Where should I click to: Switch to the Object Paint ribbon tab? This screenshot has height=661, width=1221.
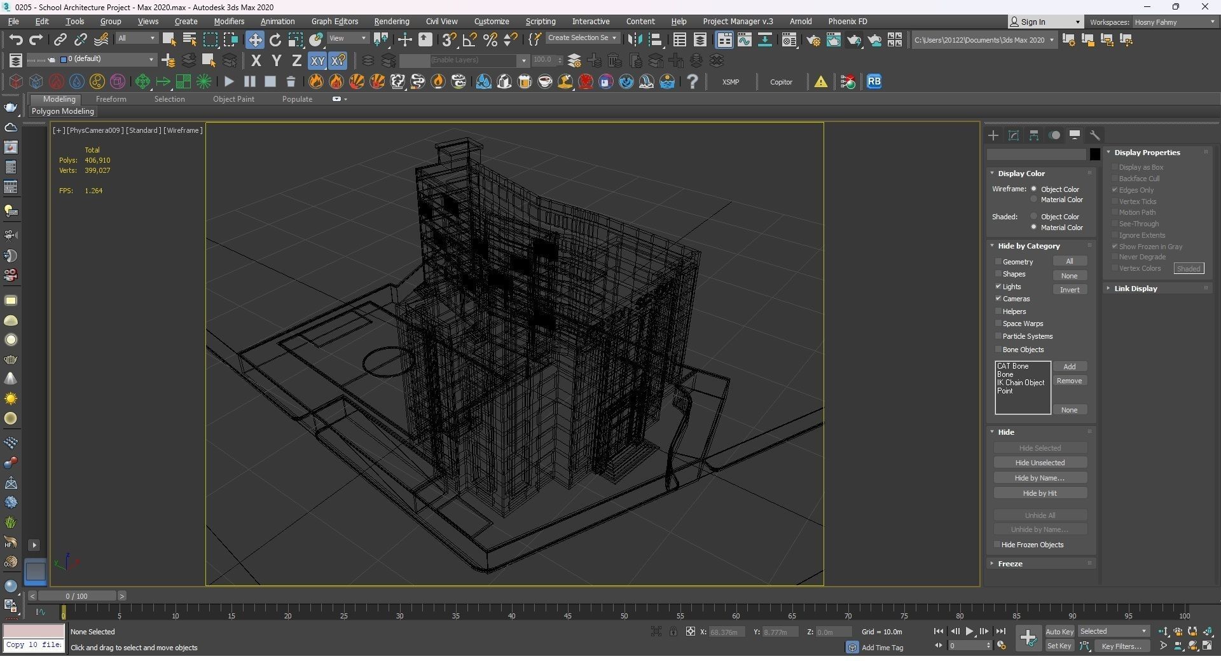click(x=233, y=99)
